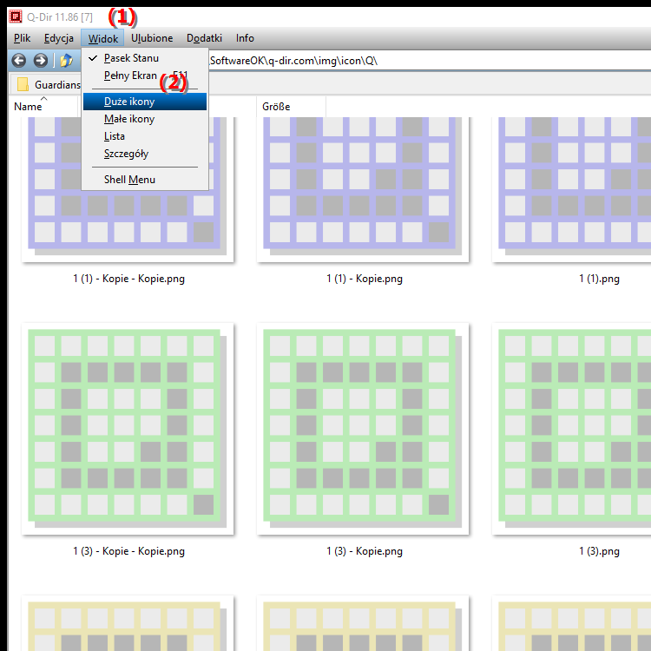Toggle the Pasek Stanu status bar option
This screenshot has height=651, width=651.
(x=145, y=58)
